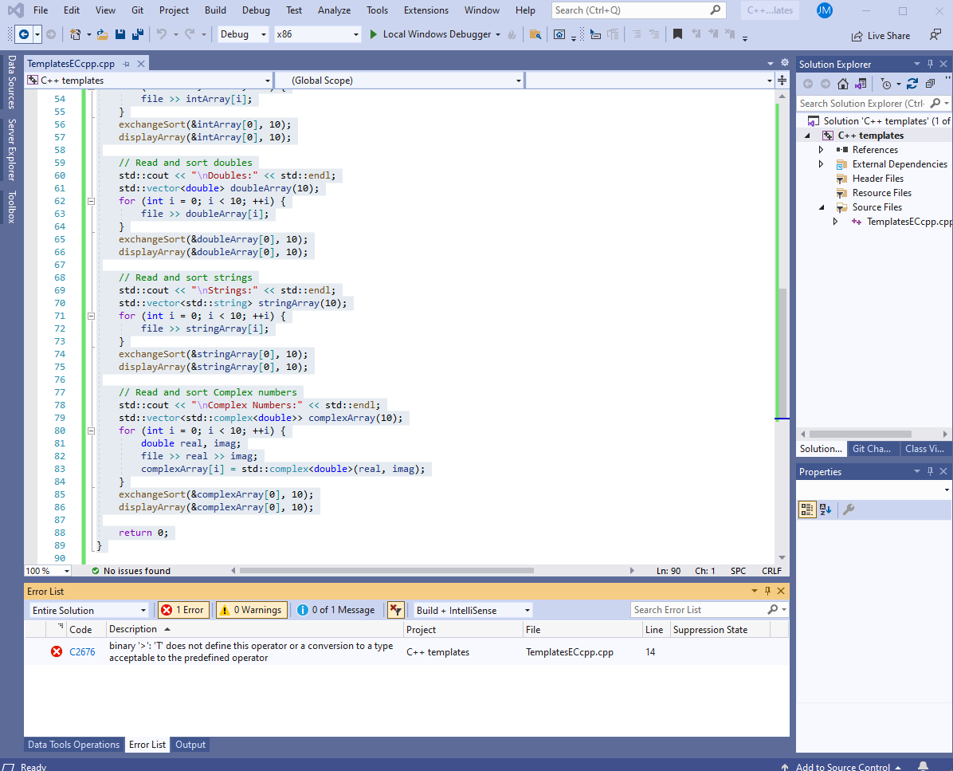Open the Git menu
Image resolution: width=953 pixels, height=771 pixels.
point(137,10)
